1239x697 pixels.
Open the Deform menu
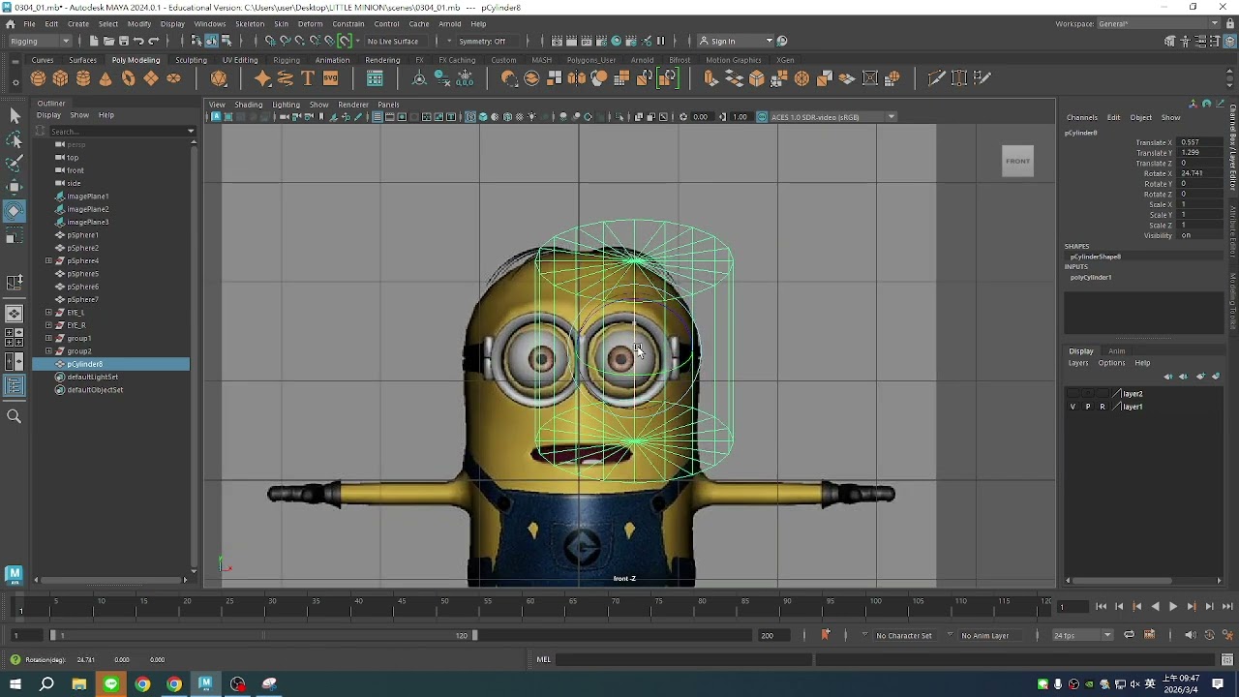(310, 23)
